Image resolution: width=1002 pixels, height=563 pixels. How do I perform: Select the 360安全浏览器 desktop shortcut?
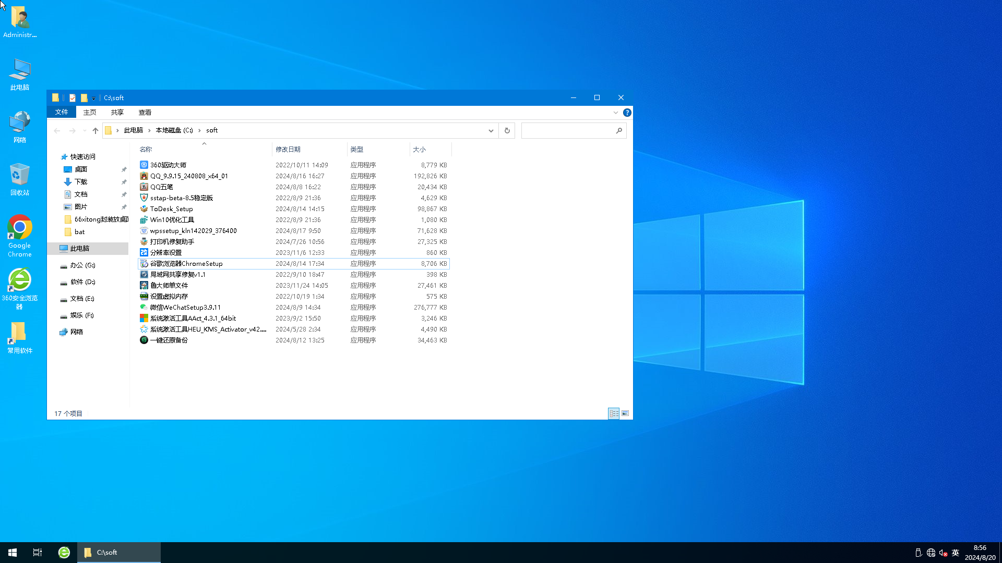20,289
